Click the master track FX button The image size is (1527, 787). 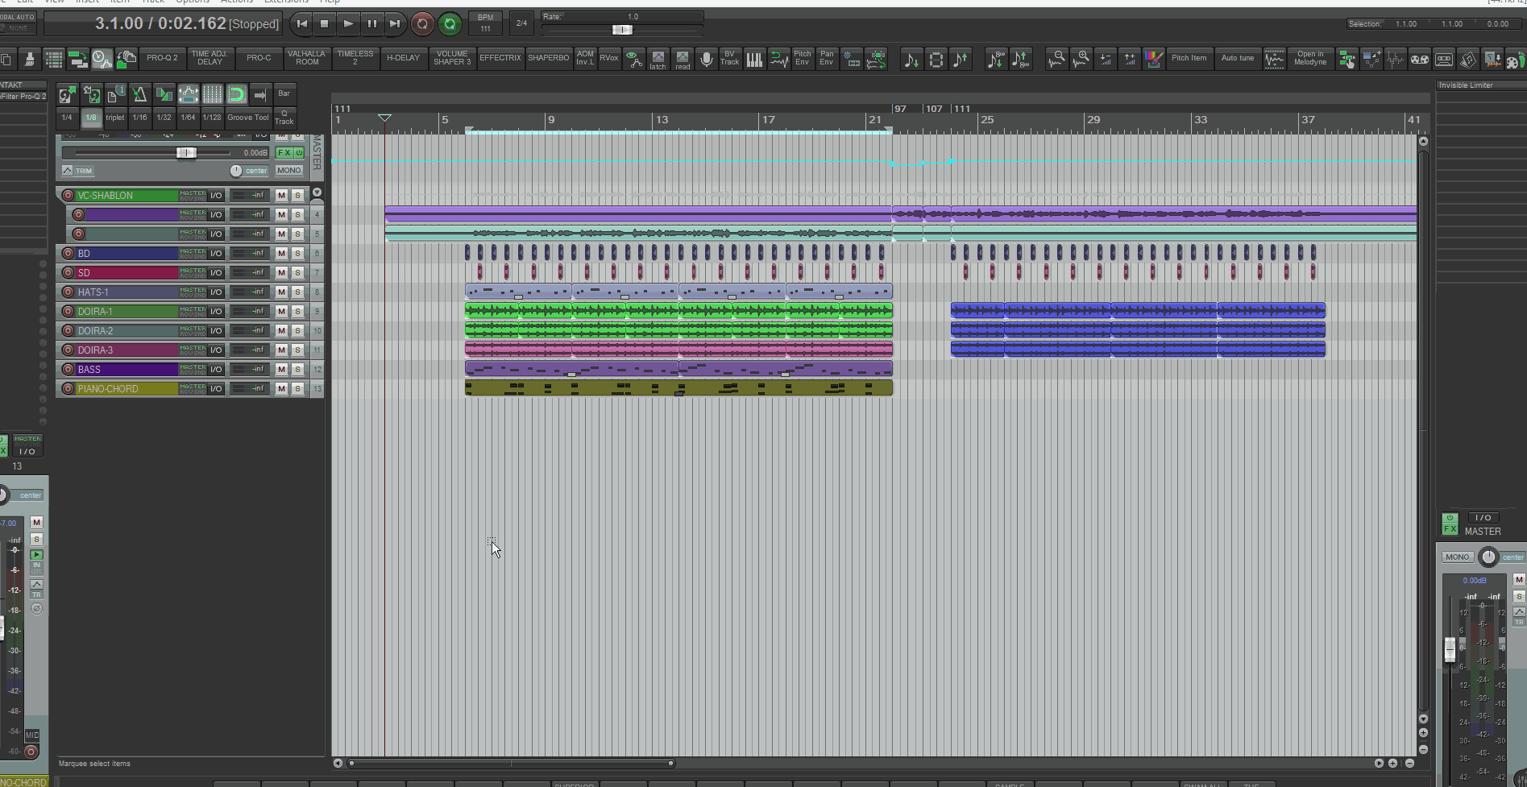coord(284,152)
